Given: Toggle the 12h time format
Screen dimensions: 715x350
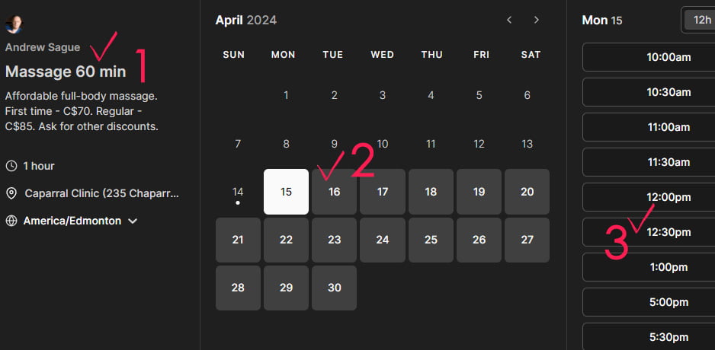Looking at the screenshot, I should click(697, 20).
